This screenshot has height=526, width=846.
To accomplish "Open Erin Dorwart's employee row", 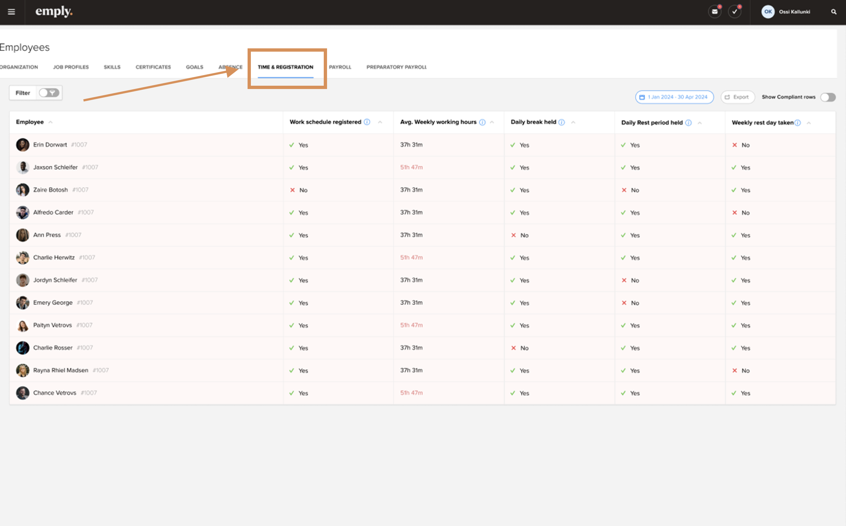I will coord(50,145).
